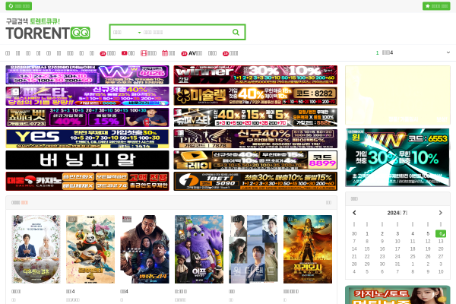Click the more link at right of the movie section header
Viewport: 456px width, 304px height.
tap(328, 202)
